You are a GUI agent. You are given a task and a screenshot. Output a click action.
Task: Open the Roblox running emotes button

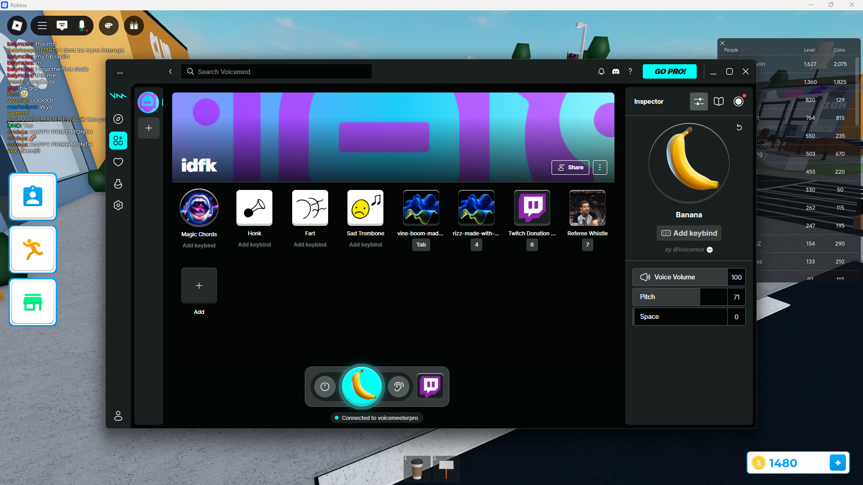33,250
